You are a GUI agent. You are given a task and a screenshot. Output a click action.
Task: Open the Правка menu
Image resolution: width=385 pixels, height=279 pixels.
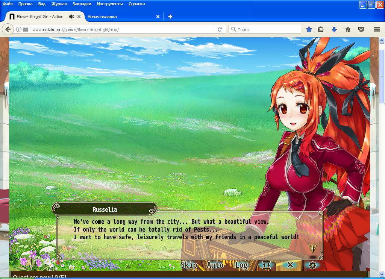pyautogui.click(x=25, y=4)
